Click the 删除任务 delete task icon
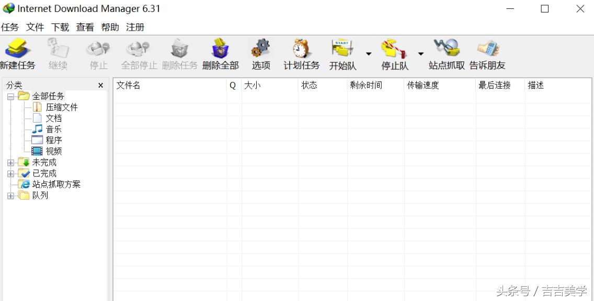 [x=179, y=49]
